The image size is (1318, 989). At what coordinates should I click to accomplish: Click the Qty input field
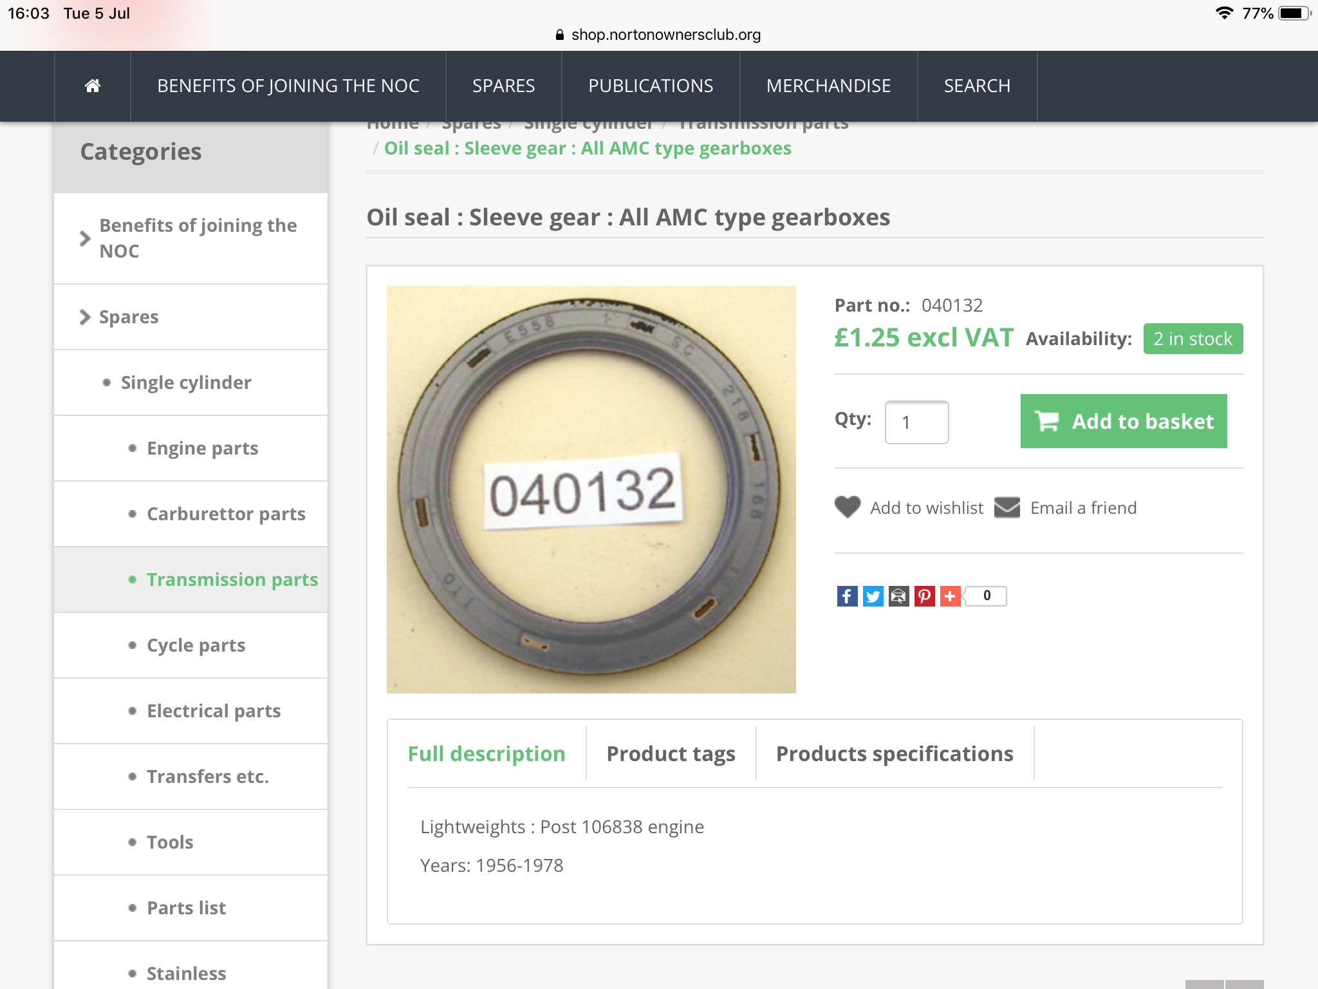click(916, 422)
